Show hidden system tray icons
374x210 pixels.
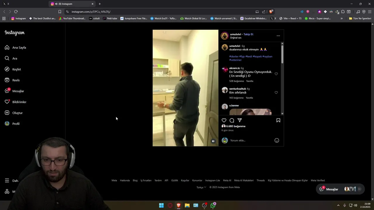click(338, 205)
